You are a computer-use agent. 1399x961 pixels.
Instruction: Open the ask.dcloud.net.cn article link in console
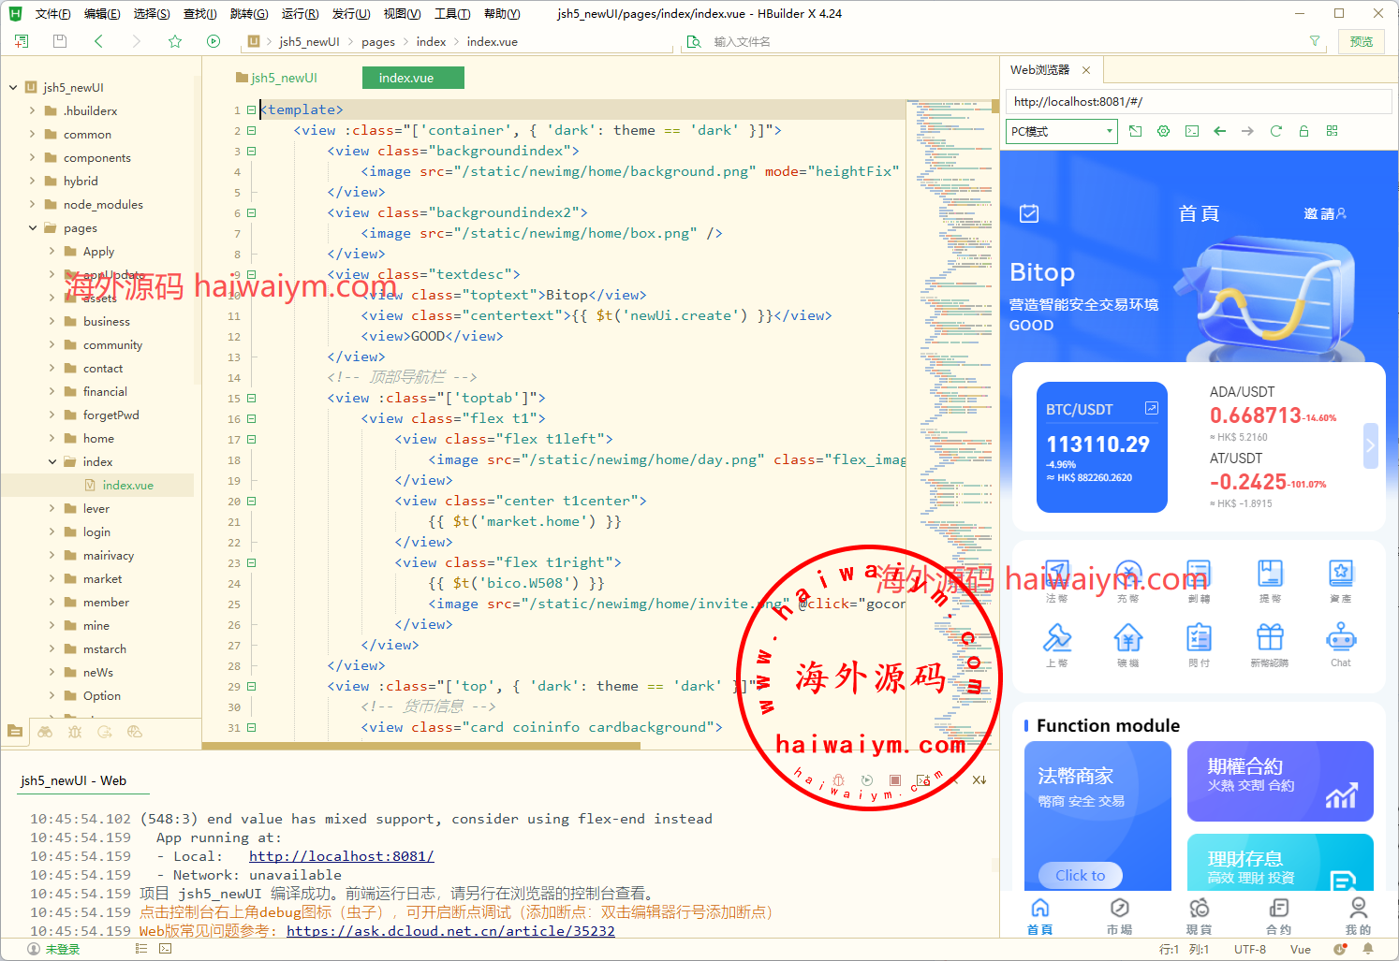(450, 931)
